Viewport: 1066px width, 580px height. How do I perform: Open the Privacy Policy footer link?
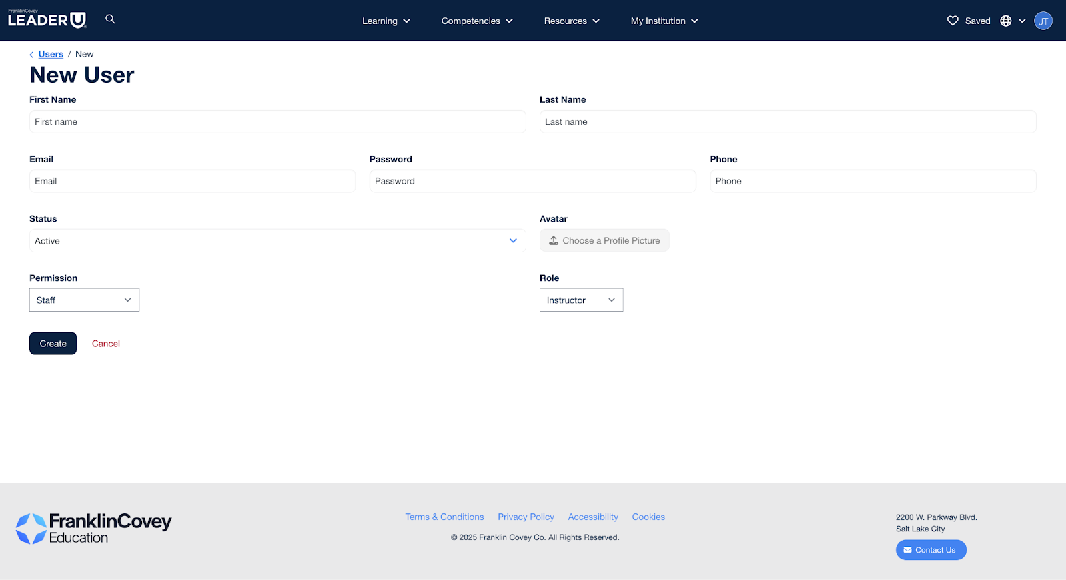click(x=526, y=517)
